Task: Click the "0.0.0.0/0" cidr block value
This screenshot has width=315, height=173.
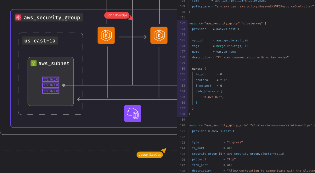Action: click(213, 97)
